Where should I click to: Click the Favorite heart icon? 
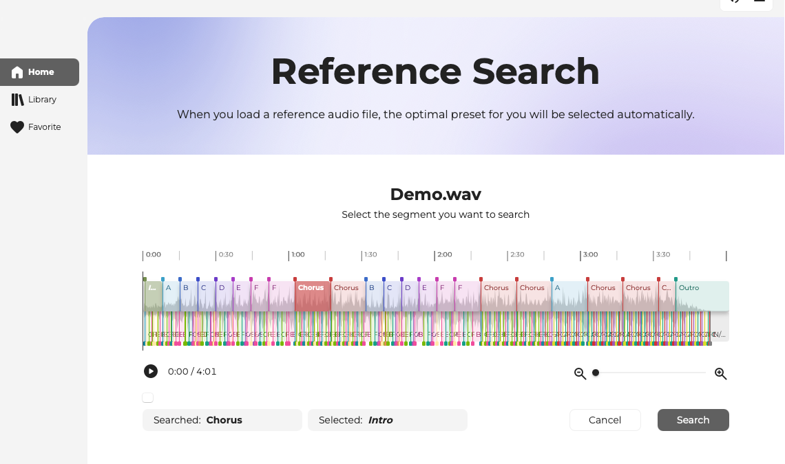[17, 127]
